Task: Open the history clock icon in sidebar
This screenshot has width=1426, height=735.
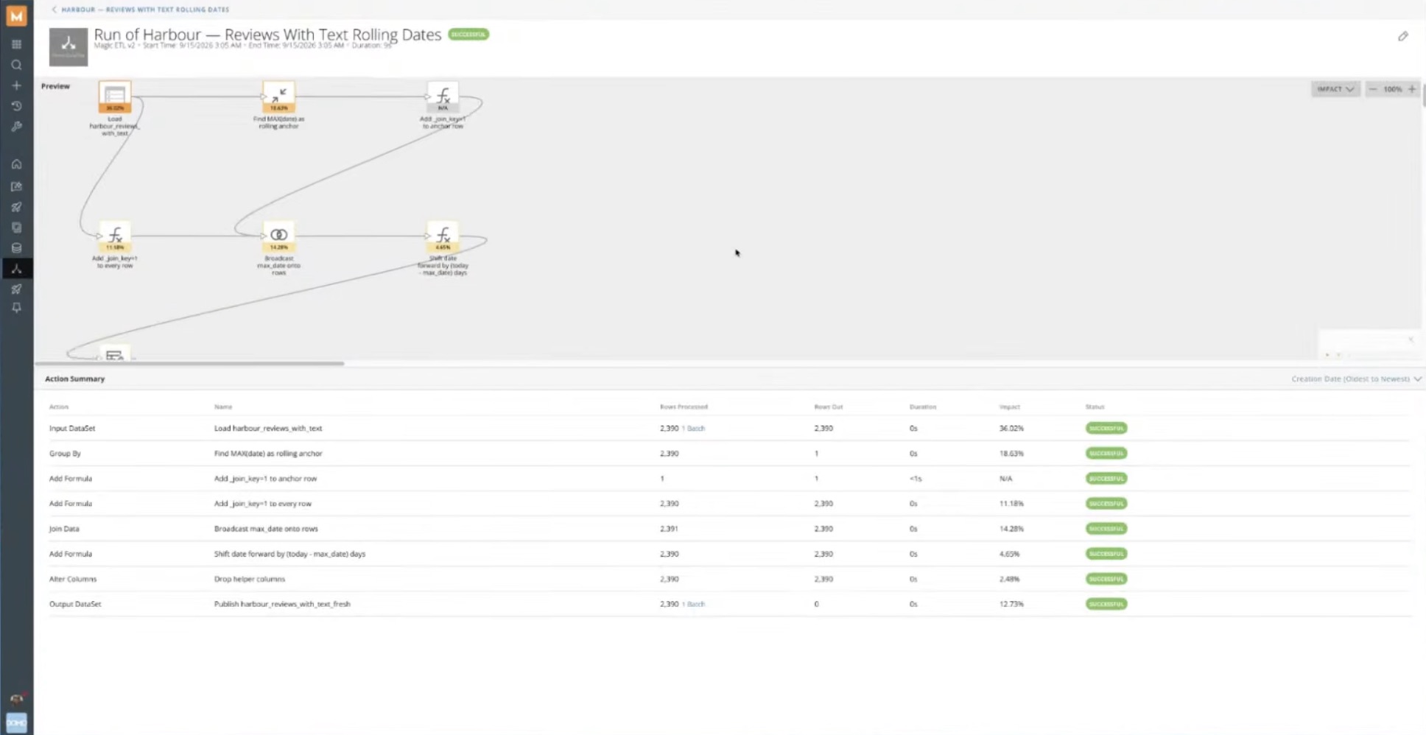Action: click(16, 106)
